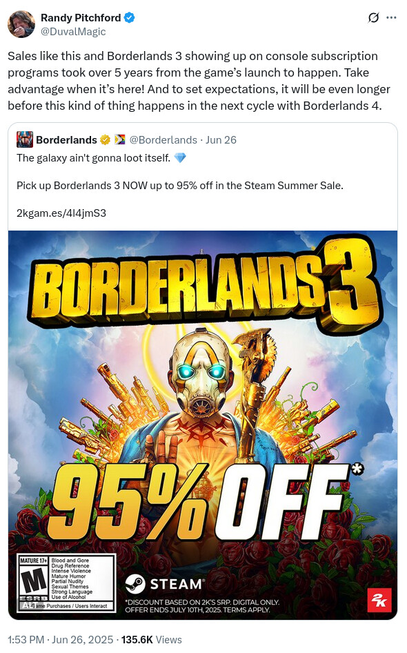Viewport: 407px width, 653px height.
Task: Open the Borderlands 3 promo image
Action: [x=203, y=425]
